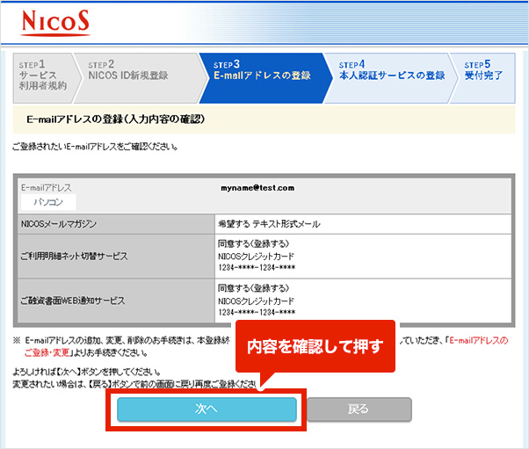Screen dimensions: 529x449
Task: Select STEP4 本人認証サービスの登録 step
Action: [x=391, y=70]
